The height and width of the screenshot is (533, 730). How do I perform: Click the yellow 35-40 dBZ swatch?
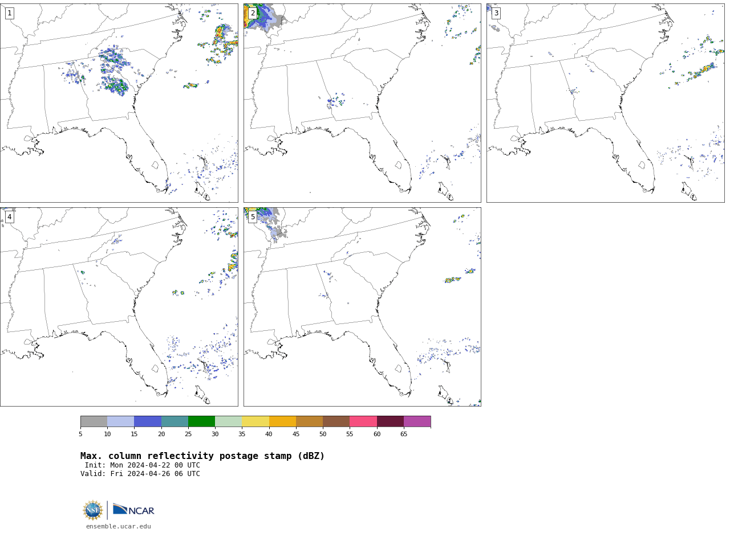[255, 421]
